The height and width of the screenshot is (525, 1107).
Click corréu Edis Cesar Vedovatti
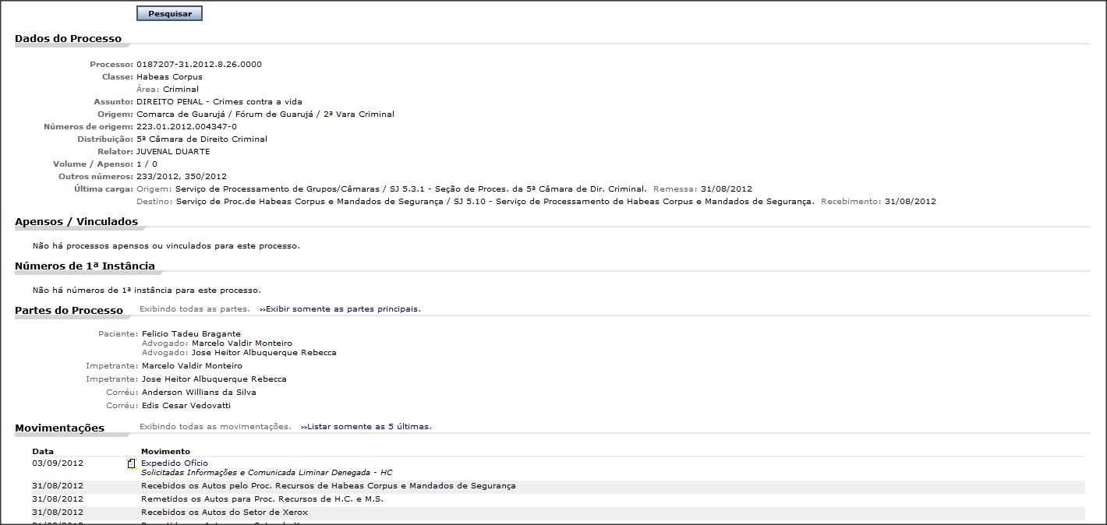click(186, 406)
